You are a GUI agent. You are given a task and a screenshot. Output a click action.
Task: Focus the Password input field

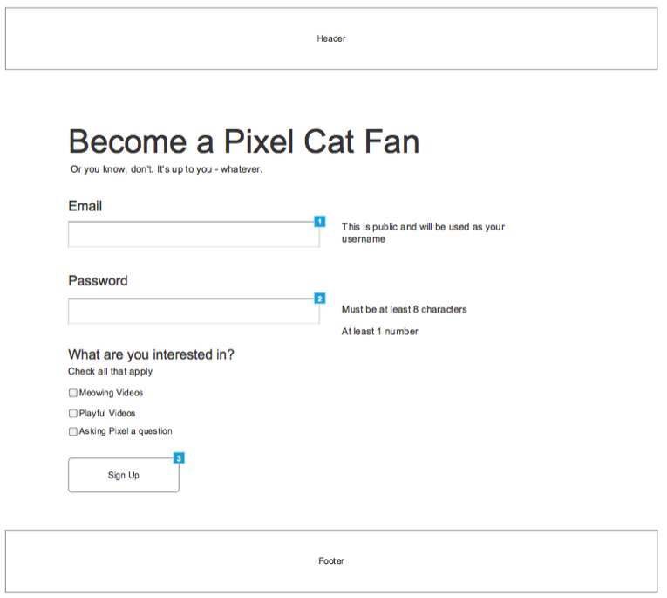pyautogui.click(x=194, y=312)
